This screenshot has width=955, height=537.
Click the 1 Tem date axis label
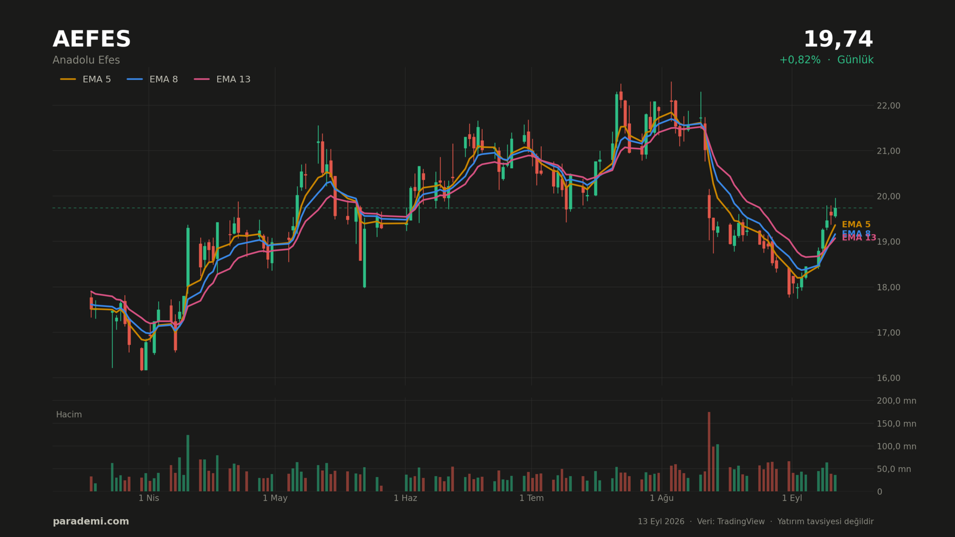pyautogui.click(x=531, y=498)
